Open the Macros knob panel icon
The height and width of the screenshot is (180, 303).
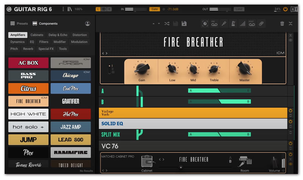click(205, 24)
